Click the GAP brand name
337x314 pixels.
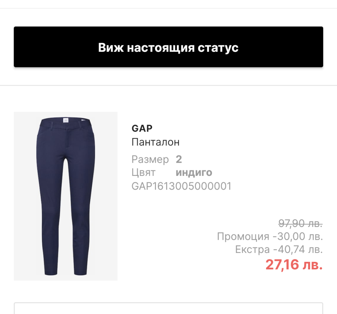pyautogui.click(x=142, y=128)
